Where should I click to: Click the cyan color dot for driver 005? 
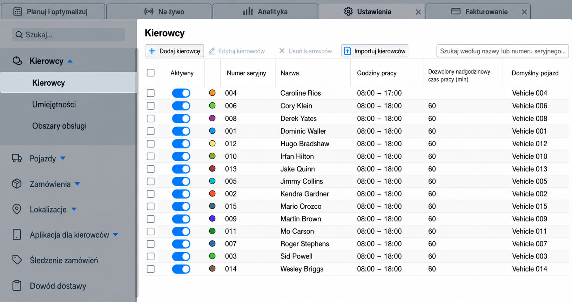pyautogui.click(x=212, y=181)
